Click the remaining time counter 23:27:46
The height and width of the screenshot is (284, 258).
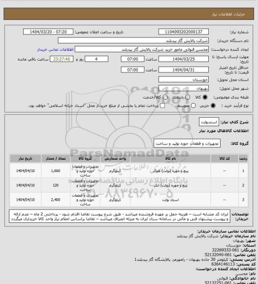click(x=62, y=59)
